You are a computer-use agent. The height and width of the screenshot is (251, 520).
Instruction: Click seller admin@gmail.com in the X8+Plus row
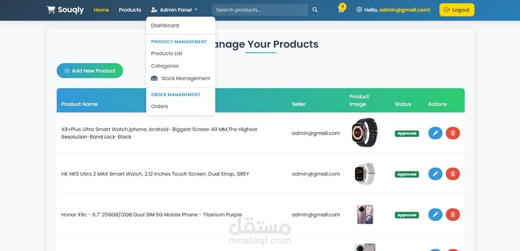pos(316,134)
